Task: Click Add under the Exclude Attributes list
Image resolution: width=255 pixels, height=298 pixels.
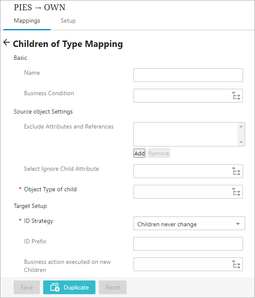Action: coord(139,153)
